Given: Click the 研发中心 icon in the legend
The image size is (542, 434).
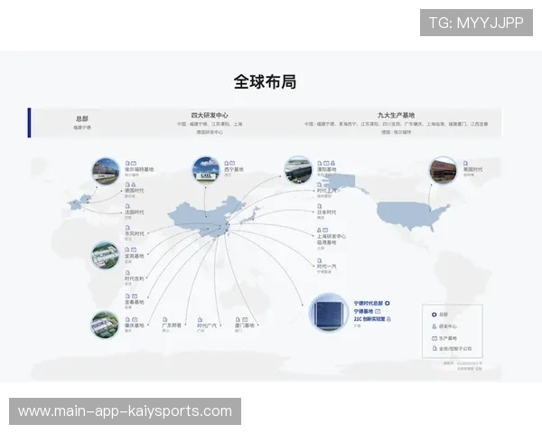Looking at the screenshot, I should click(435, 326).
